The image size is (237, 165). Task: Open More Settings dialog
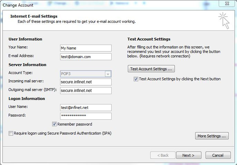point(212,136)
